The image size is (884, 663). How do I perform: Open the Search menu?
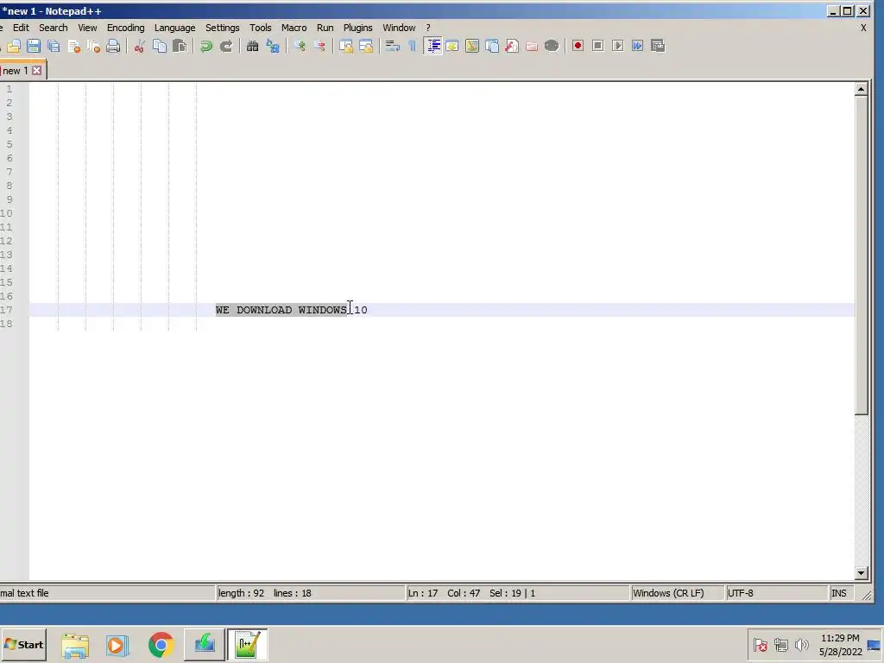click(53, 28)
